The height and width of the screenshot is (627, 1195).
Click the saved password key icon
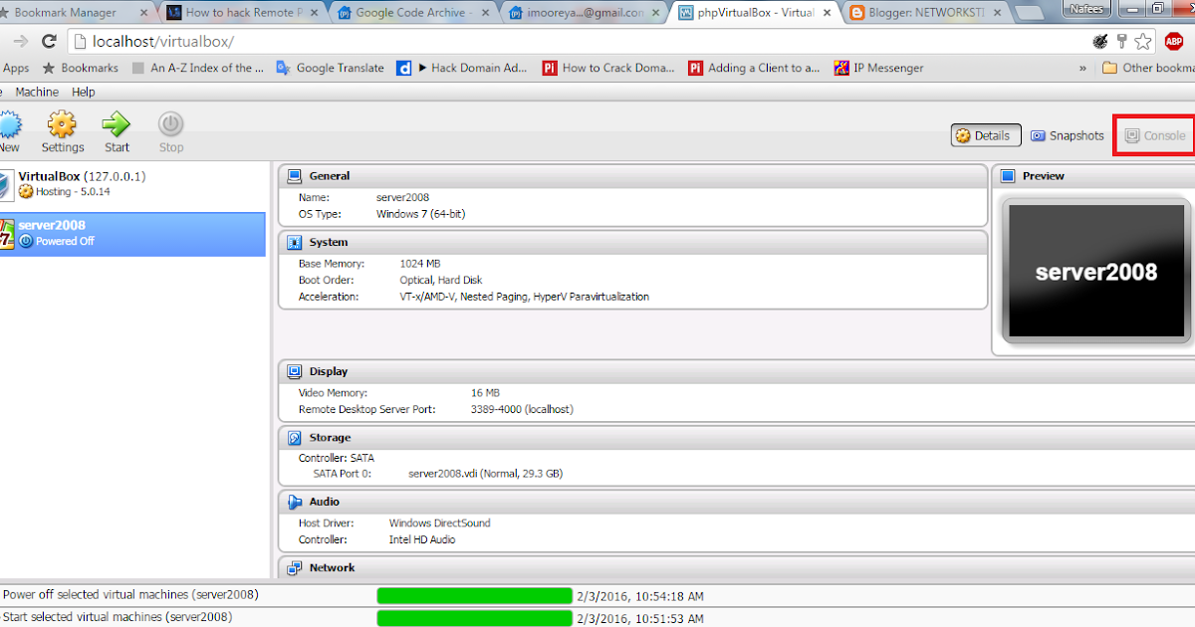point(1121,42)
